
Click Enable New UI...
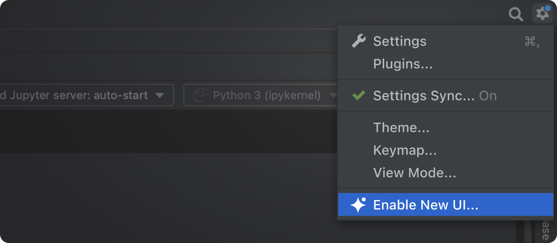pos(425,205)
